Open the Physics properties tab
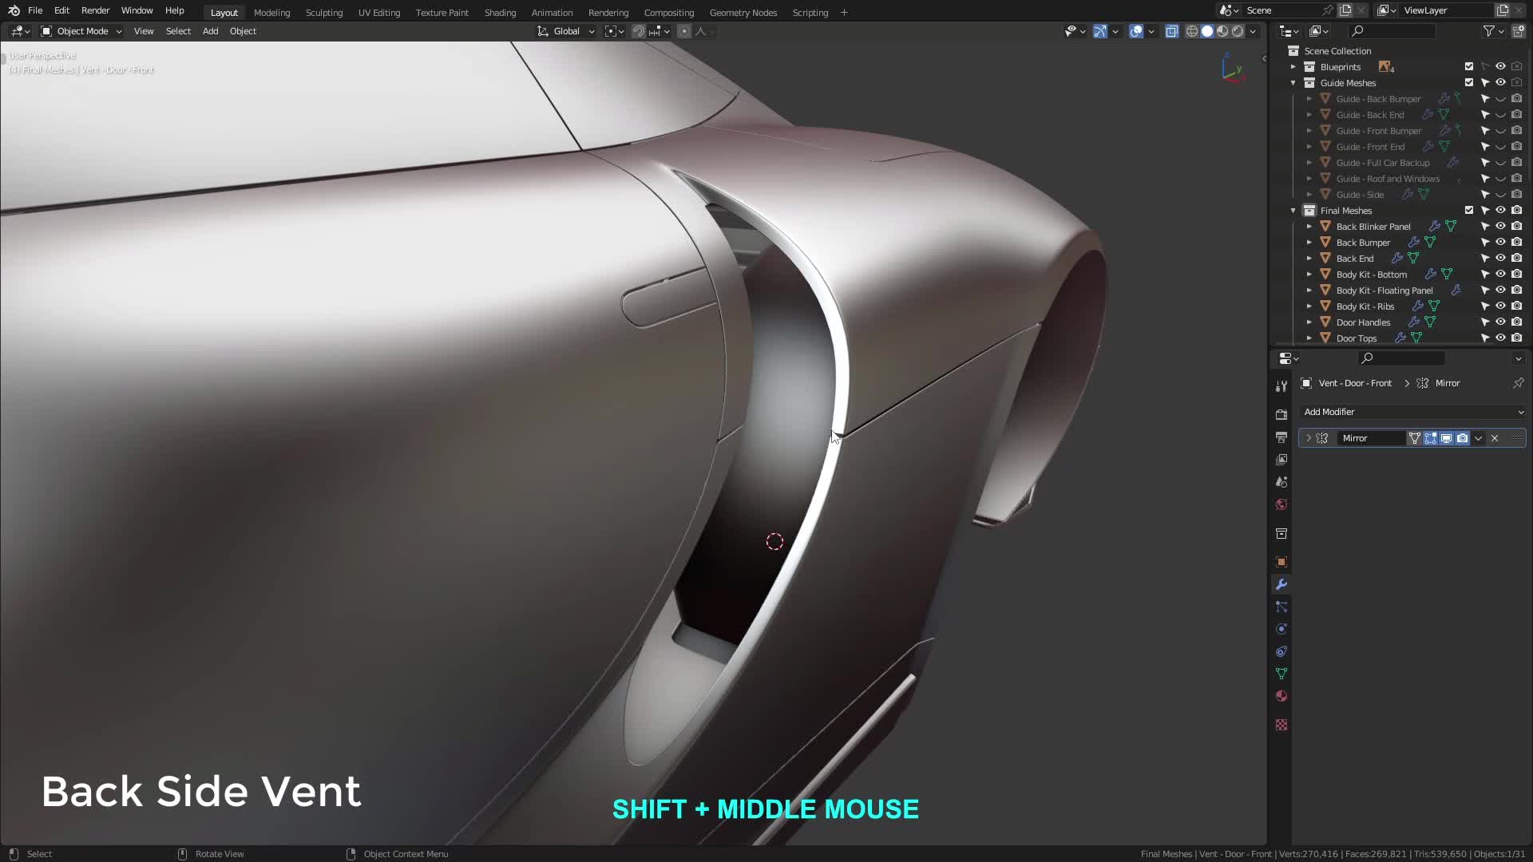 pos(1281,629)
